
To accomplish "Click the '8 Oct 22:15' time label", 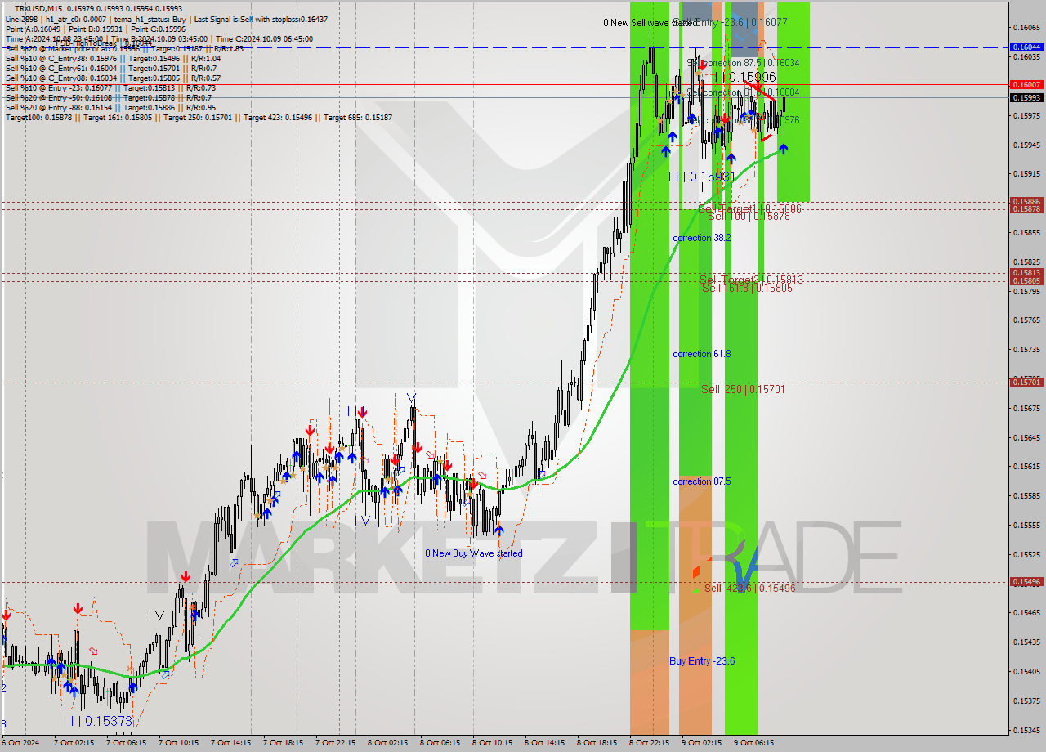I will click(x=649, y=743).
